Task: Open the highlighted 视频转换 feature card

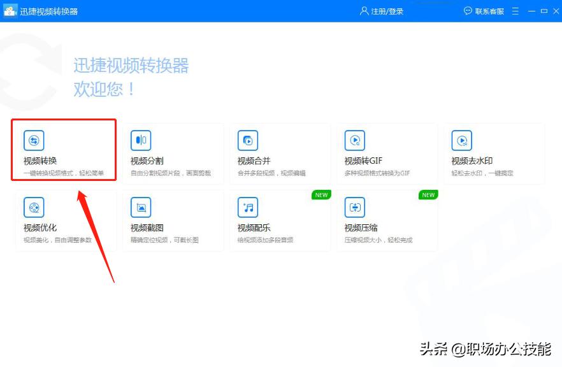Action: click(64, 150)
